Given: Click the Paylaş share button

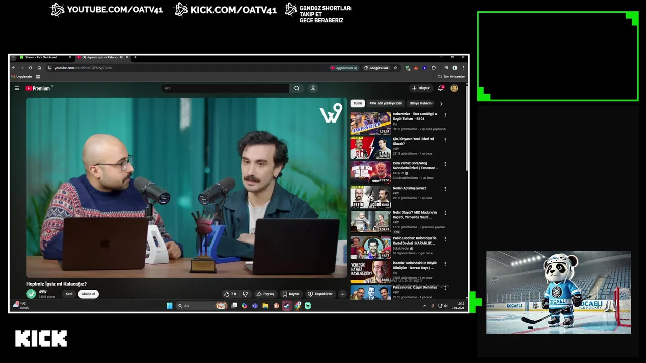Looking at the screenshot, I should coord(265,294).
